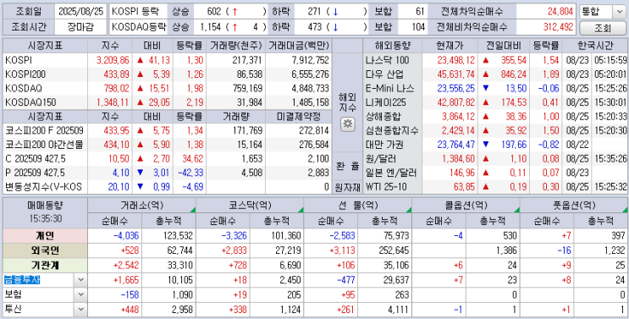The height and width of the screenshot is (319, 629).
Task: Click the KOSPI 하락 count 271
Action: tap(315, 12)
